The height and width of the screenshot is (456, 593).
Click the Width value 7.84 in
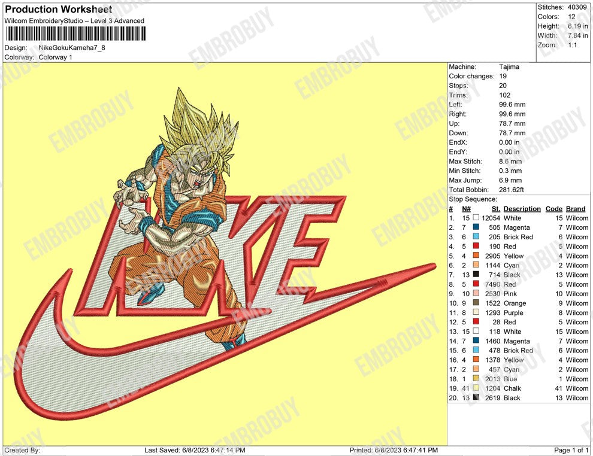pyautogui.click(x=578, y=35)
